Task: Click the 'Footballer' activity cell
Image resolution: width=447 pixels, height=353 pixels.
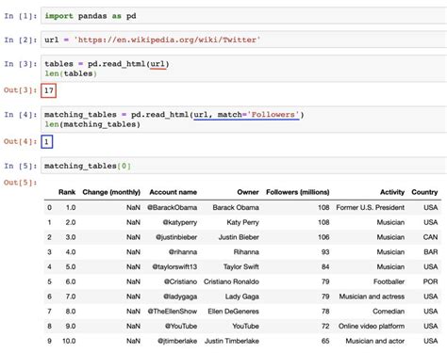Action: click(389, 281)
